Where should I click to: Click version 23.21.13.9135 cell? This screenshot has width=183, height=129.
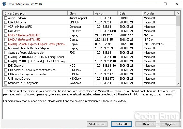pyautogui.click(x=104, y=40)
